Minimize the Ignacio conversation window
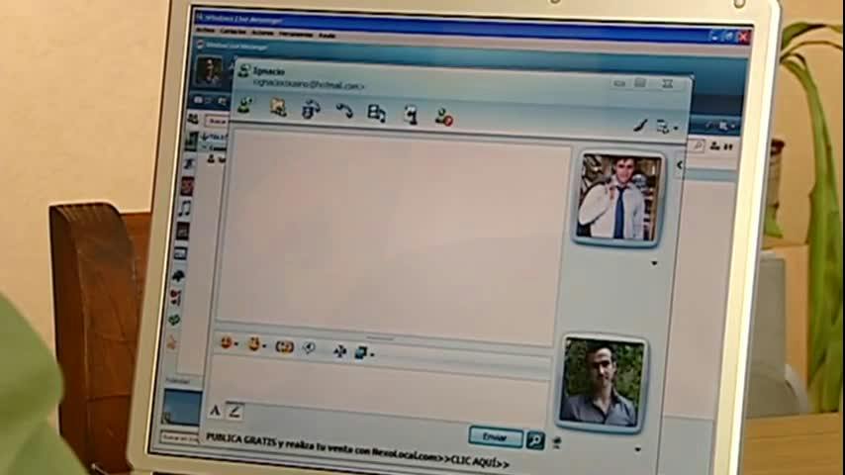Image resolution: width=845 pixels, height=475 pixels. coord(619,83)
